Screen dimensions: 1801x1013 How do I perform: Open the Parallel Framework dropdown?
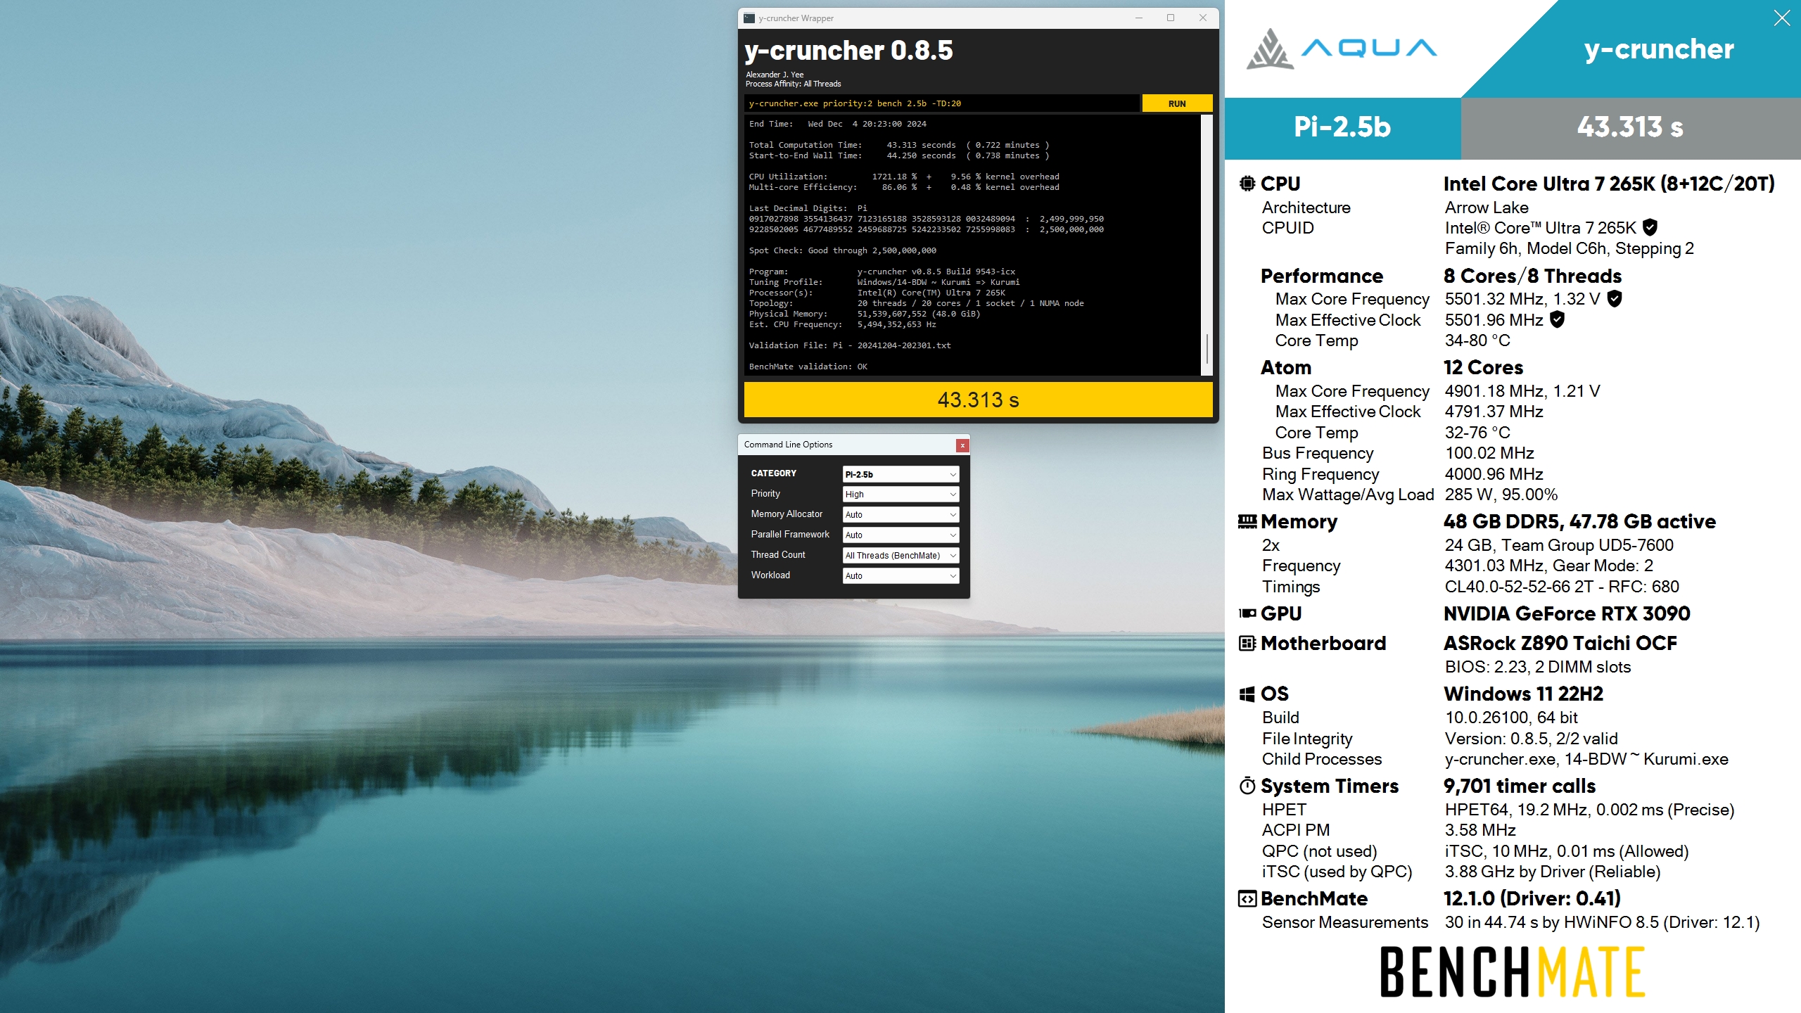[900, 535]
